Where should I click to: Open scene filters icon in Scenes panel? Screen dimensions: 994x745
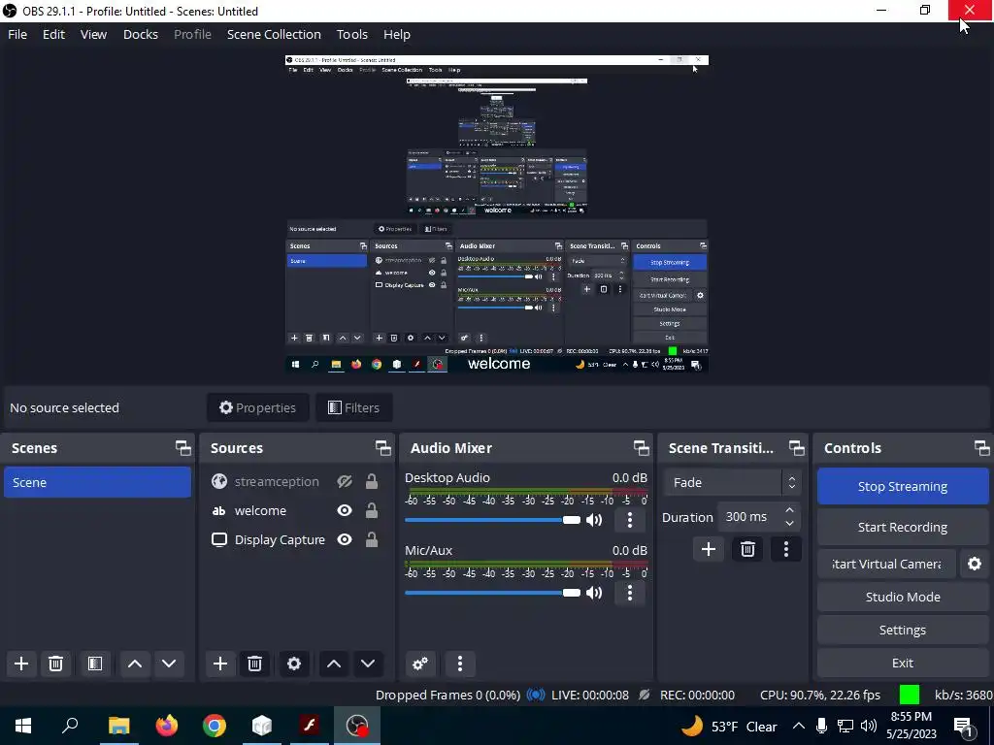95,664
